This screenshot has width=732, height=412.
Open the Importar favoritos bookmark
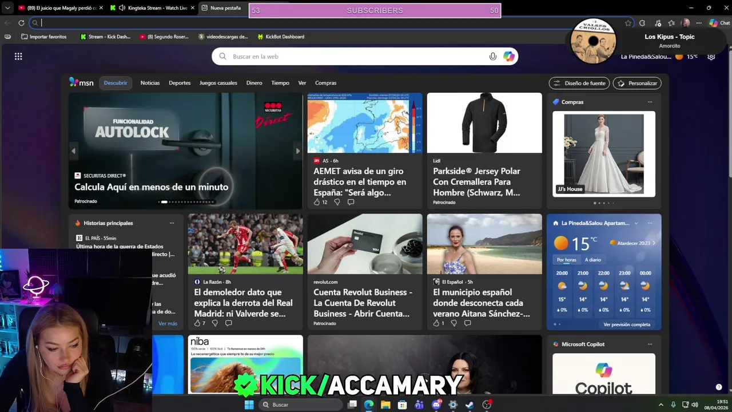click(43, 37)
